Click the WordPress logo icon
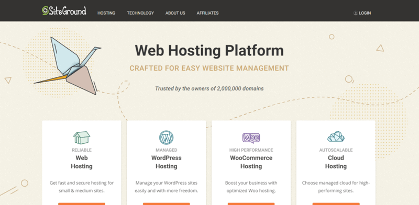This screenshot has width=419, height=205. click(166, 138)
